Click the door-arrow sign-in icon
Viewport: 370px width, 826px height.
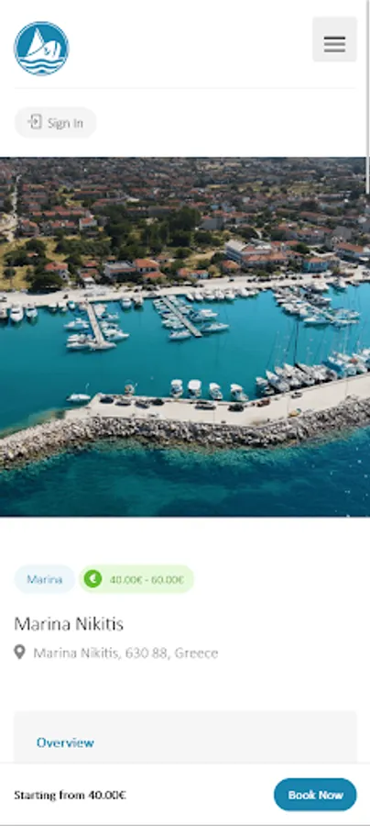pos(35,122)
